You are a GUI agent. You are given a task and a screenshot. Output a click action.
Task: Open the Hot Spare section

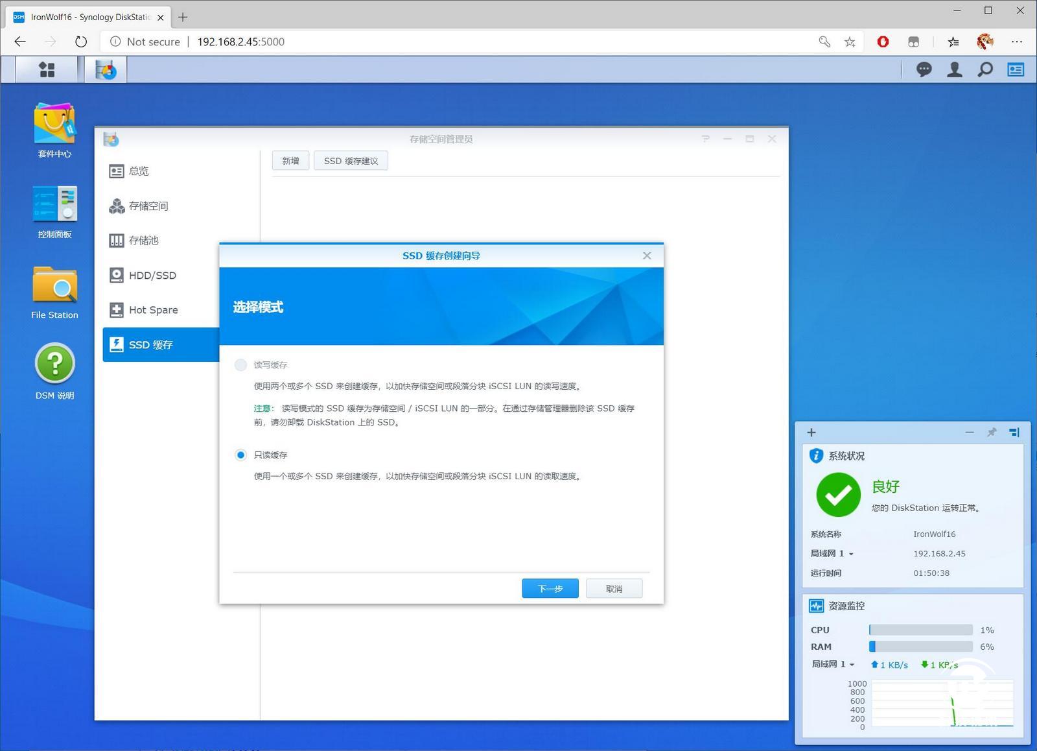point(153,310)
